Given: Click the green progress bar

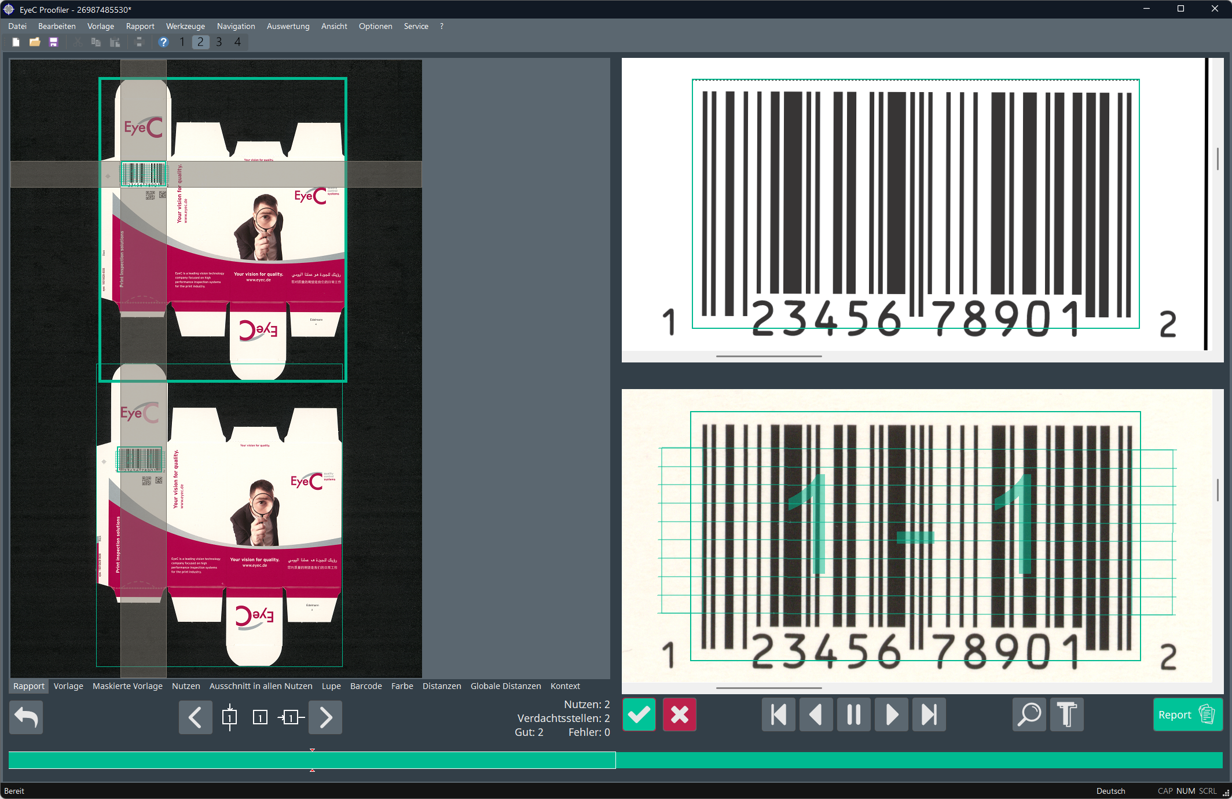Looking at the screenshot, I should coord(615,760).
